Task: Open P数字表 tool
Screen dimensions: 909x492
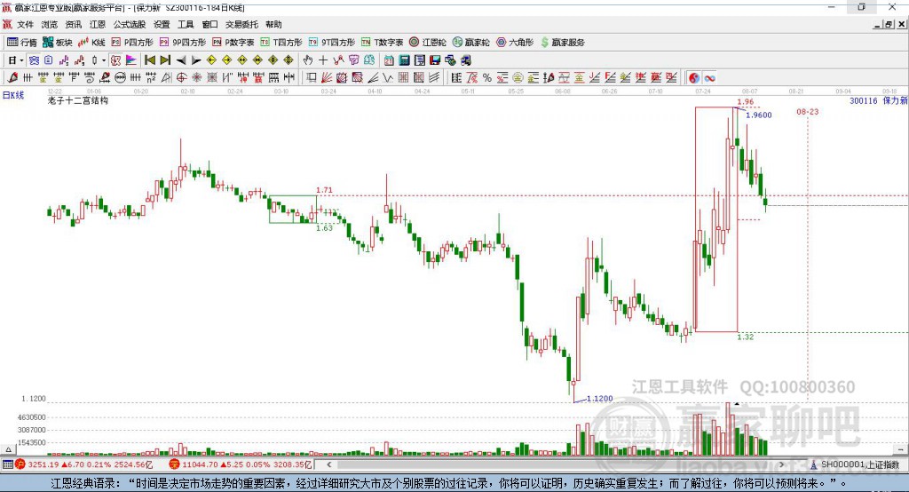Action: click(x=233, y=43)
